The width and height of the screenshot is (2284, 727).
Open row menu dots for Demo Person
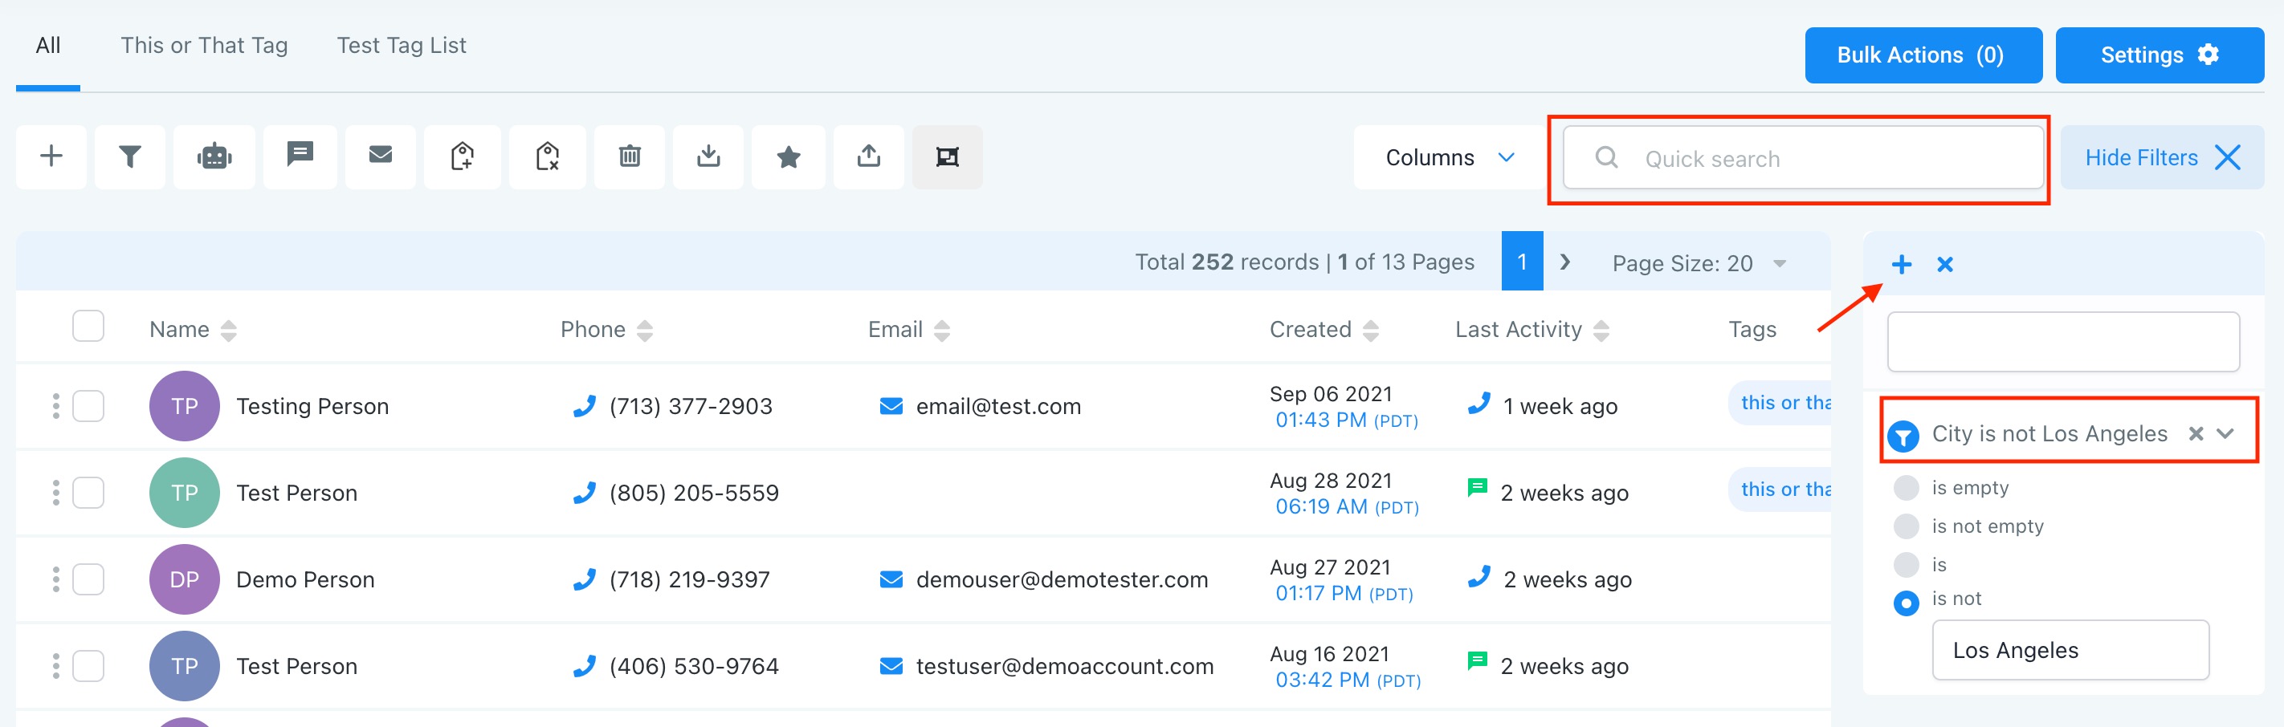[56, 579]
